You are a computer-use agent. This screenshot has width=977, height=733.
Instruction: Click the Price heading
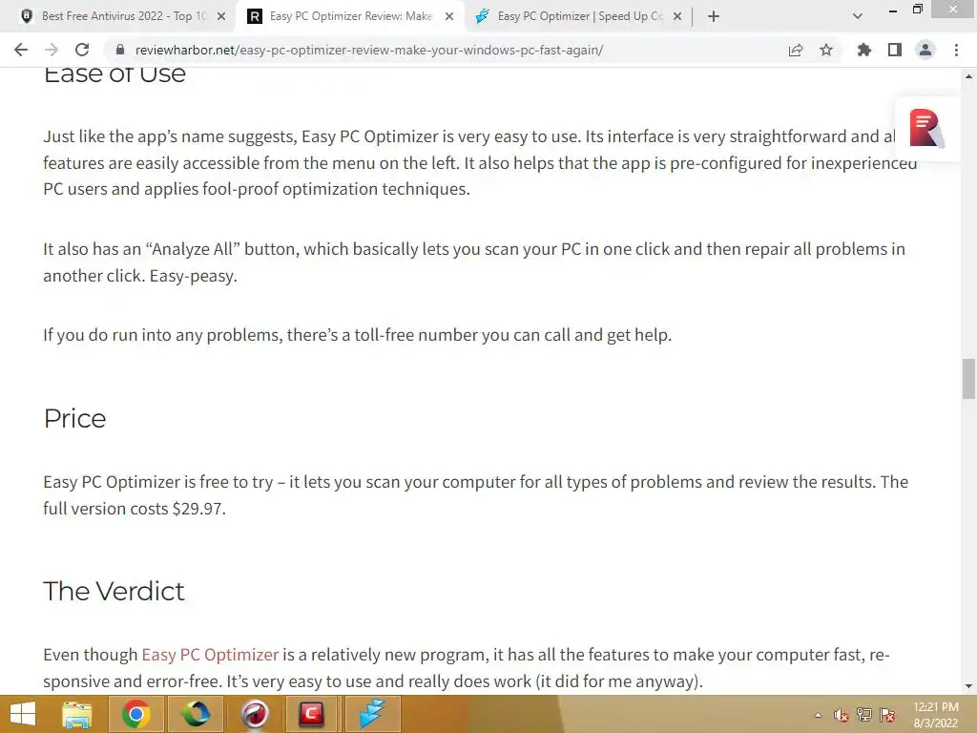74,418
